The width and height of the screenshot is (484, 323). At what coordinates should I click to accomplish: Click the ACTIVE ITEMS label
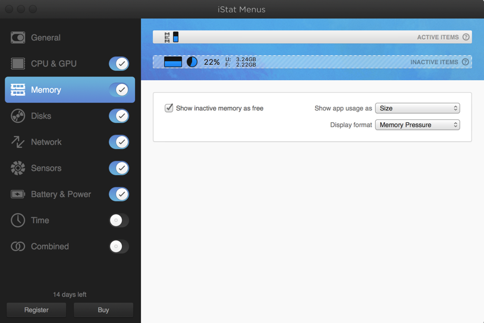point(438,37)
